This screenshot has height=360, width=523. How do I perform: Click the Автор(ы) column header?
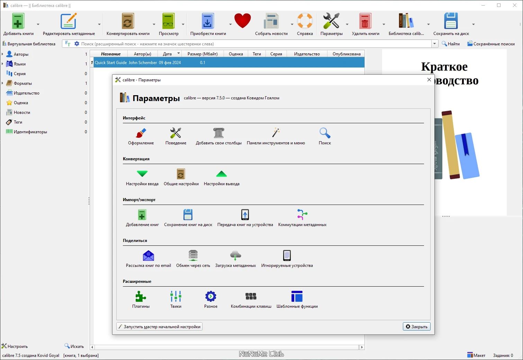pos(143,54)
